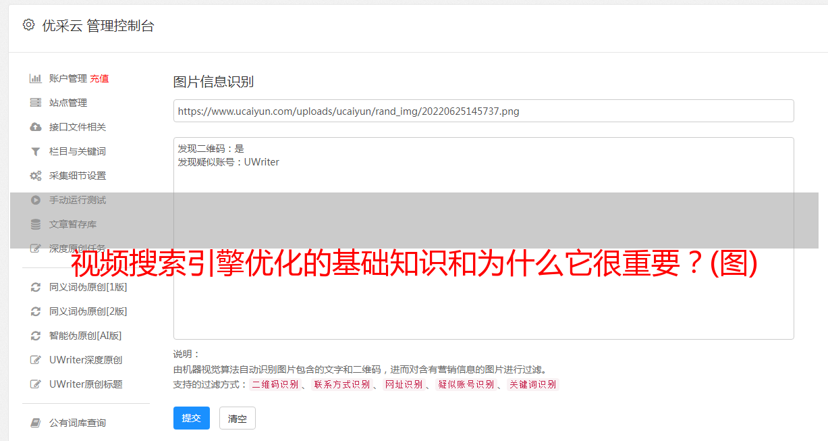Image resolution: width=828 pixels, height=441 pixels.
Task: Click the 优采云 管理控制台 title
Action: pyautogui.click(x=98, y=26)
